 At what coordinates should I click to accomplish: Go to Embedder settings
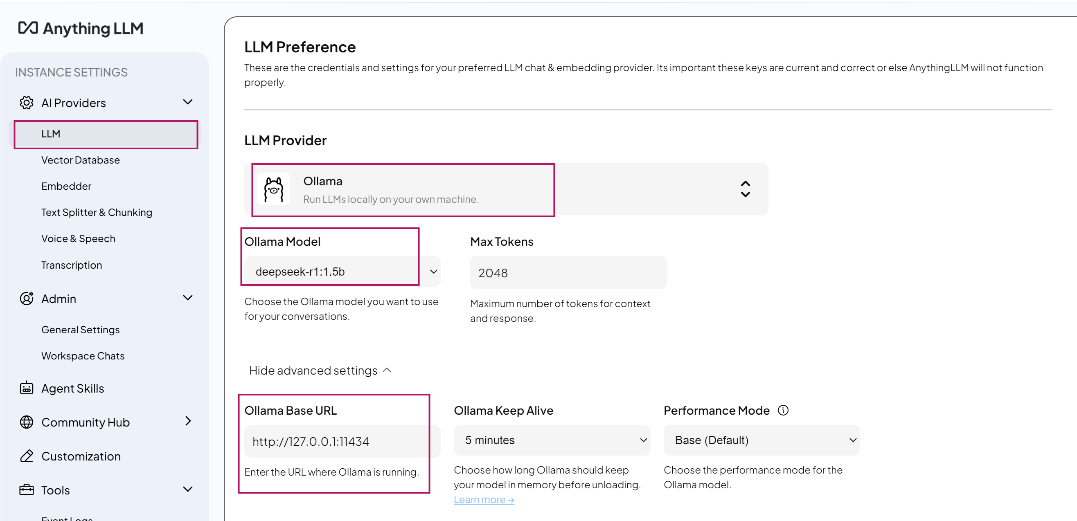click(x=66, y=186)
